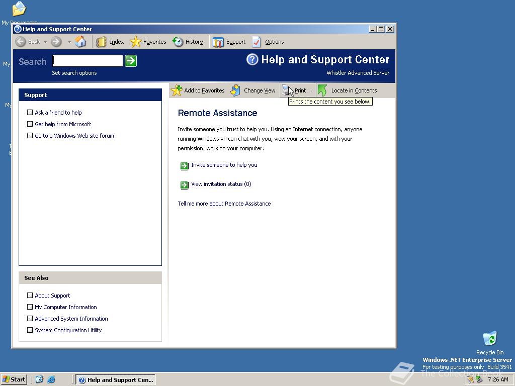Click View invitation status (0) link
The height and width of the screenshot is (386, 515).
221,184
